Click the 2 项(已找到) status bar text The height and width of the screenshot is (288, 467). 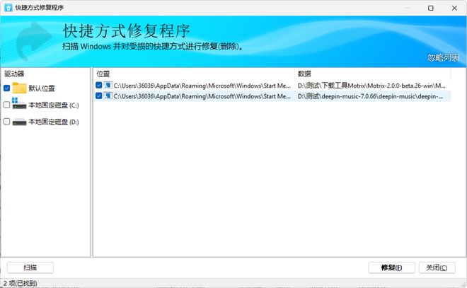click(21, 283)
